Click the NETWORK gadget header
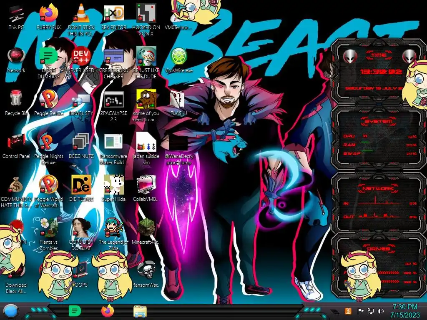 pos(379,188)
